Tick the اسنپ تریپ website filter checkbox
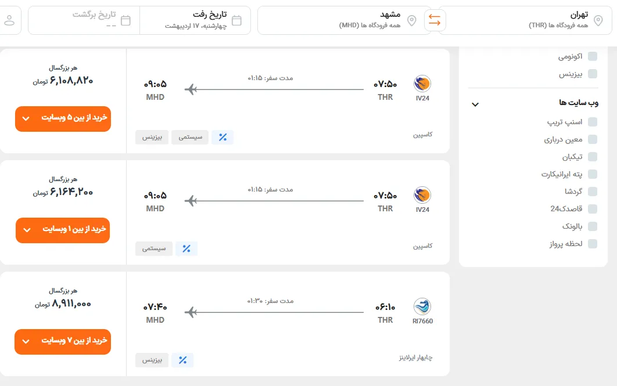This screenshot has height=386, width=617. pyautogui.click(x=592, y=122)
